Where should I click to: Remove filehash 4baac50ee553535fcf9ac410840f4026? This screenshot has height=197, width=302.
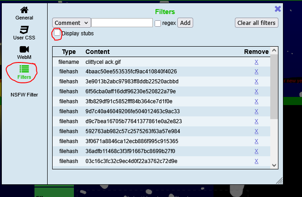pos(256,72)
